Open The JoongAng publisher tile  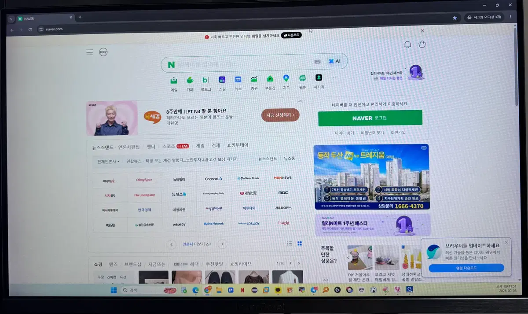(x=144, y=195)
